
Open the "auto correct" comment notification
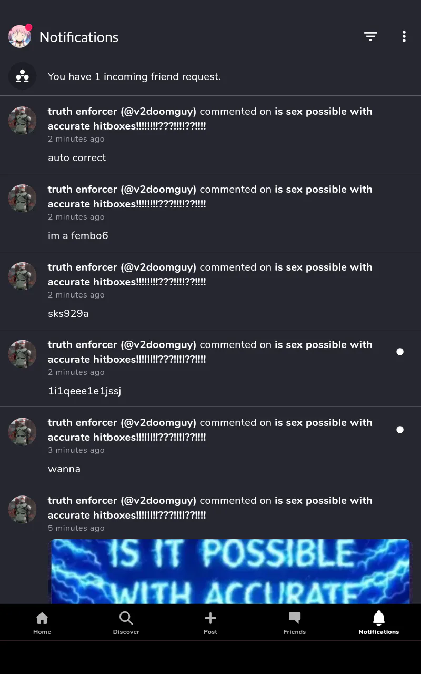210,134
